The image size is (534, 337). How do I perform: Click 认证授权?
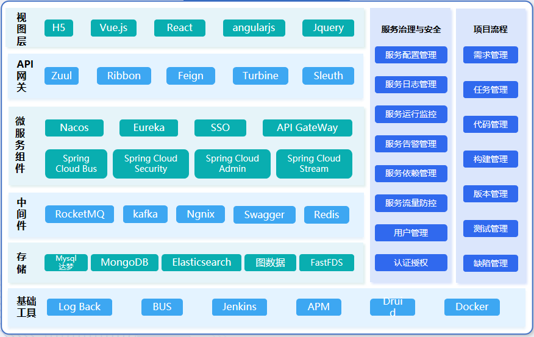point(411,263)
